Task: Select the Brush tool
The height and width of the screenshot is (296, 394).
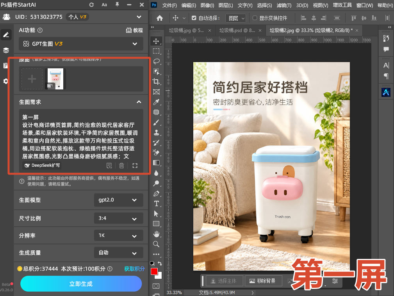Action: [156, 122]
